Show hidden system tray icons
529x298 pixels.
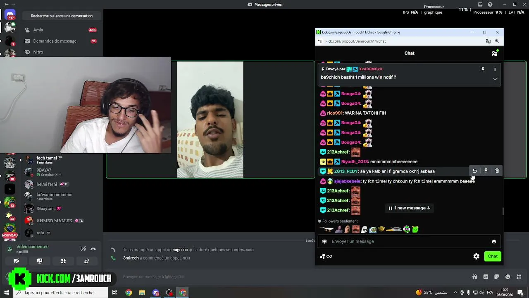pos(455,293)
